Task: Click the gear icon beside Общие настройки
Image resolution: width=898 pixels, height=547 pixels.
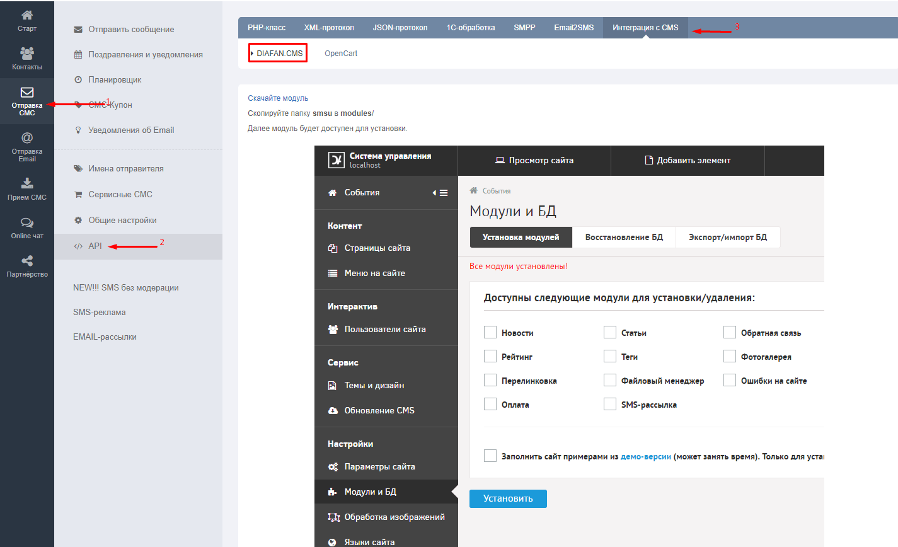Action: click(78, 221)
